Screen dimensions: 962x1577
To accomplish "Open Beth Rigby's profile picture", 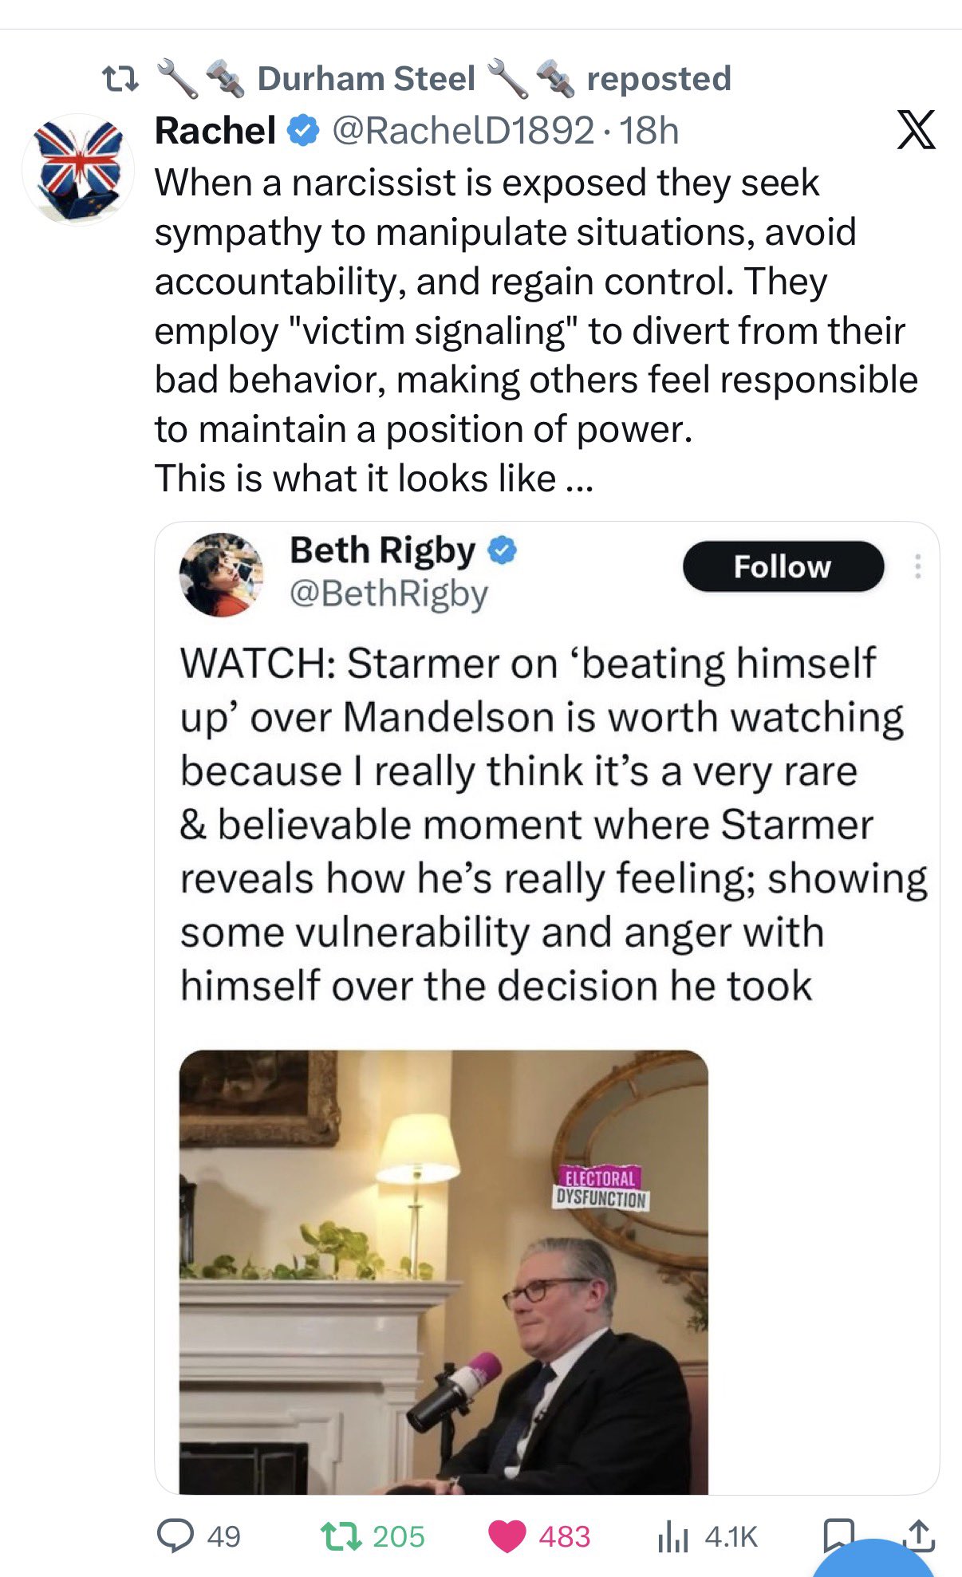I will tap(221, 574).
